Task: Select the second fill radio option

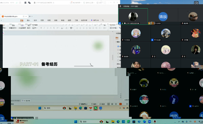Action: tap(118, 50)
